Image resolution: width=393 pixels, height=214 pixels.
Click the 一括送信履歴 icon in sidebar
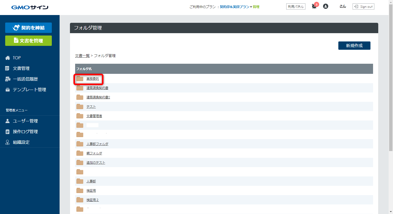pyautogui.click(x=8, y=79)
